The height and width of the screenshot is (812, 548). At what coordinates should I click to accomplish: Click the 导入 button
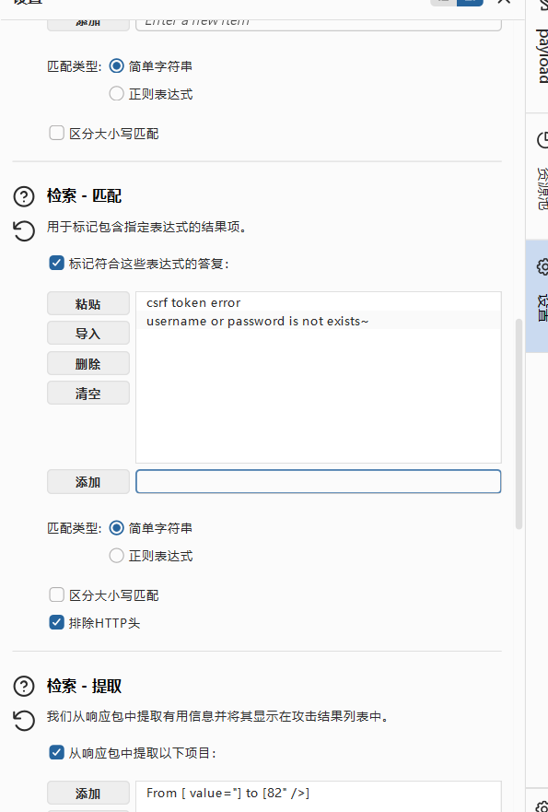(x=88, y=333)
